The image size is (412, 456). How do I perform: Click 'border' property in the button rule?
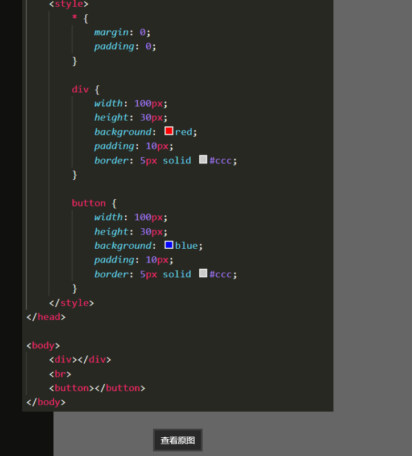pos(112,274)
